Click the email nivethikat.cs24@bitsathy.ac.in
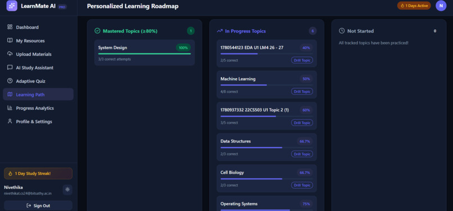Screen dimensions: 453x211 pos(28,194)
